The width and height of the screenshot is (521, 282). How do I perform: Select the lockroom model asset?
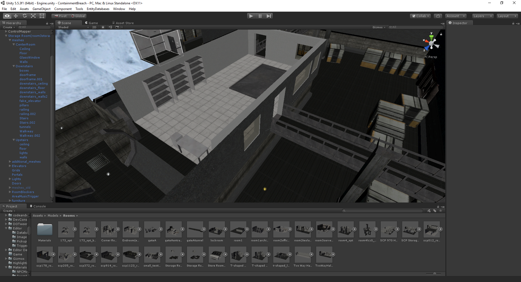click(x=217, y=232)
